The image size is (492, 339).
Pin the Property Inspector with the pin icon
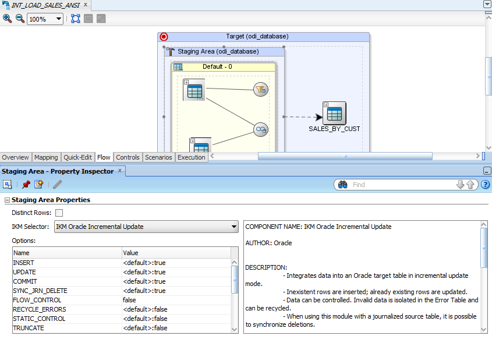25,184
